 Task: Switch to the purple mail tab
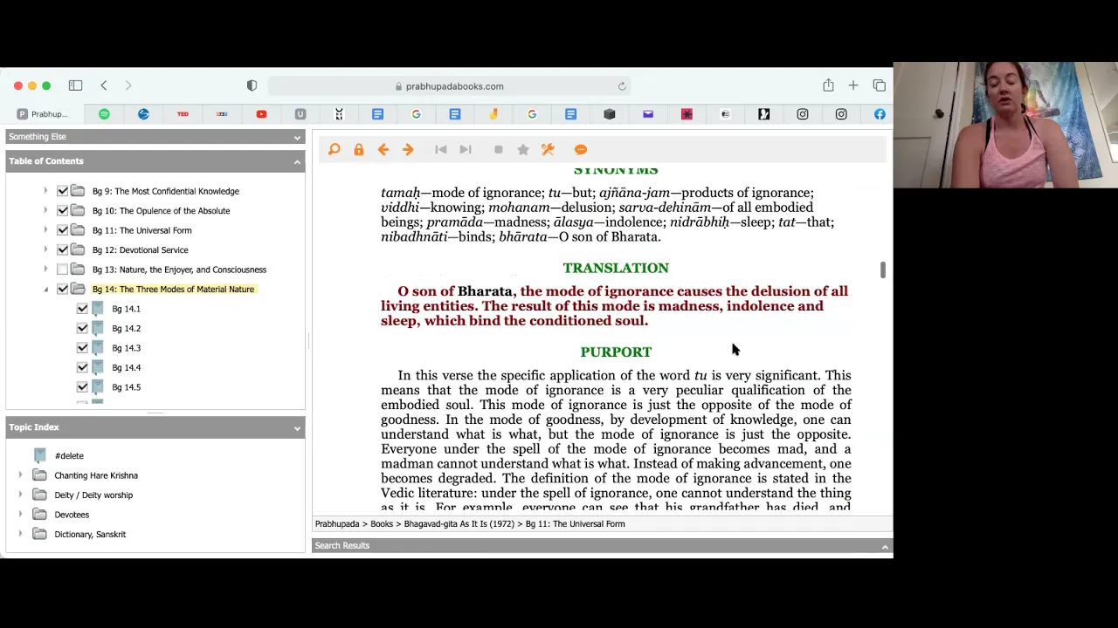[648, 114]
